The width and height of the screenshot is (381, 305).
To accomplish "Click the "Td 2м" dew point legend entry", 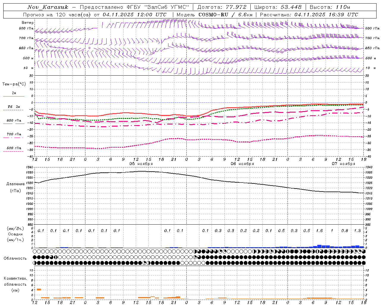I will pos(14,107).
